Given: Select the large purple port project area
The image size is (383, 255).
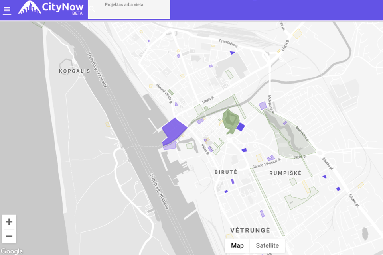Looking at the screenshot, I should tap(173, 129).
